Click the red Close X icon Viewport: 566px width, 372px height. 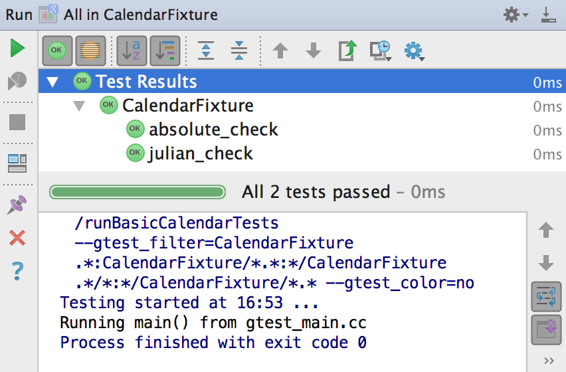tap(17, 238)
